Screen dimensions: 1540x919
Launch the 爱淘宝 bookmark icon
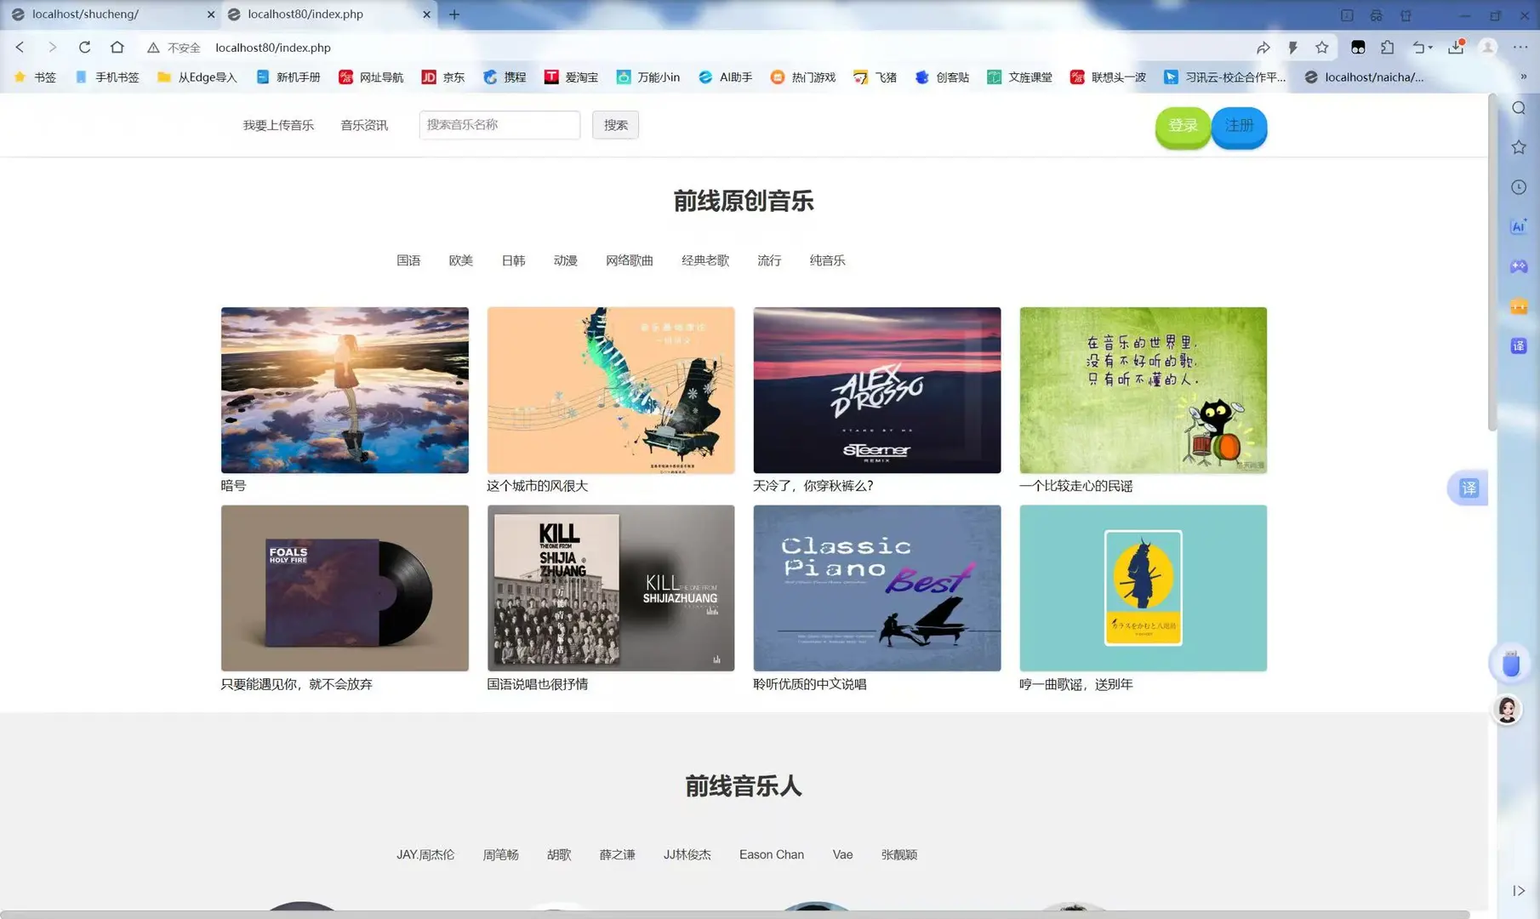(552, 77)
